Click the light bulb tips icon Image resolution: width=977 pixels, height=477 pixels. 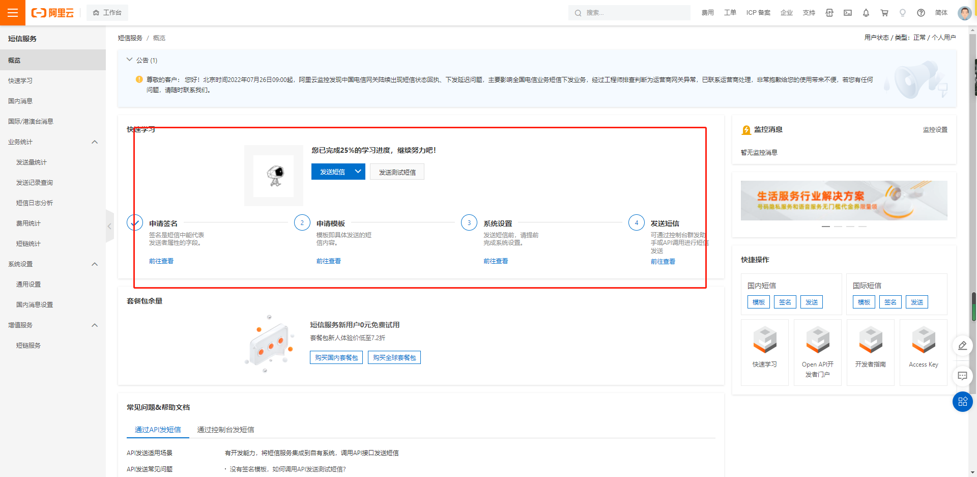903,13
